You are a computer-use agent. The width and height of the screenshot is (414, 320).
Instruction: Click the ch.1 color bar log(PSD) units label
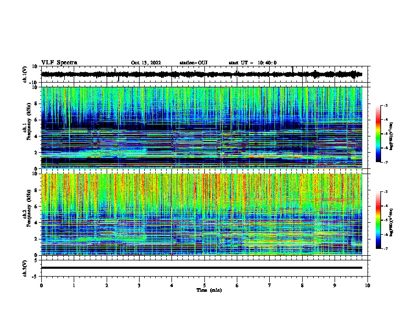click(x=392, y=136)
